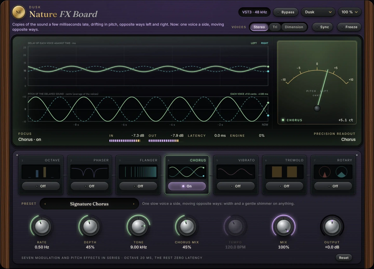
Task: Click the delay of each voice graph
Action: click(x=148, y=66)
